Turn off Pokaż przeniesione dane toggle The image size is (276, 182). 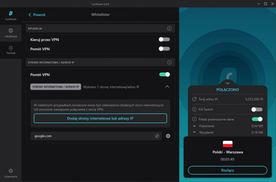point(257,119)
